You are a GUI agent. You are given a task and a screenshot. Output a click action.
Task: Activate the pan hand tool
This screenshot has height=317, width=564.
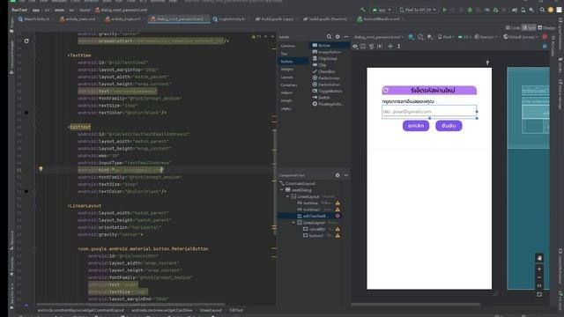[x=539, y=258]
